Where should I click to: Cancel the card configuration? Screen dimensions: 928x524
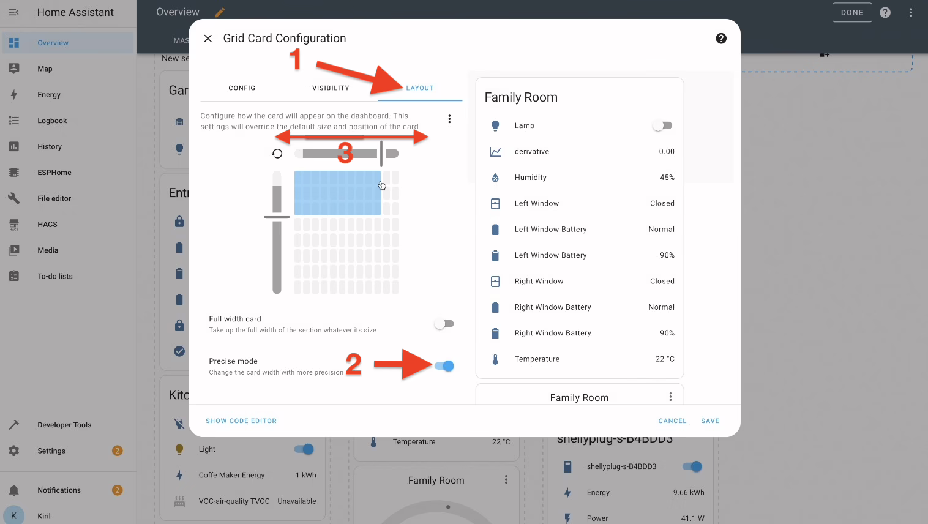pyautogui.click(x=672, y=421)
